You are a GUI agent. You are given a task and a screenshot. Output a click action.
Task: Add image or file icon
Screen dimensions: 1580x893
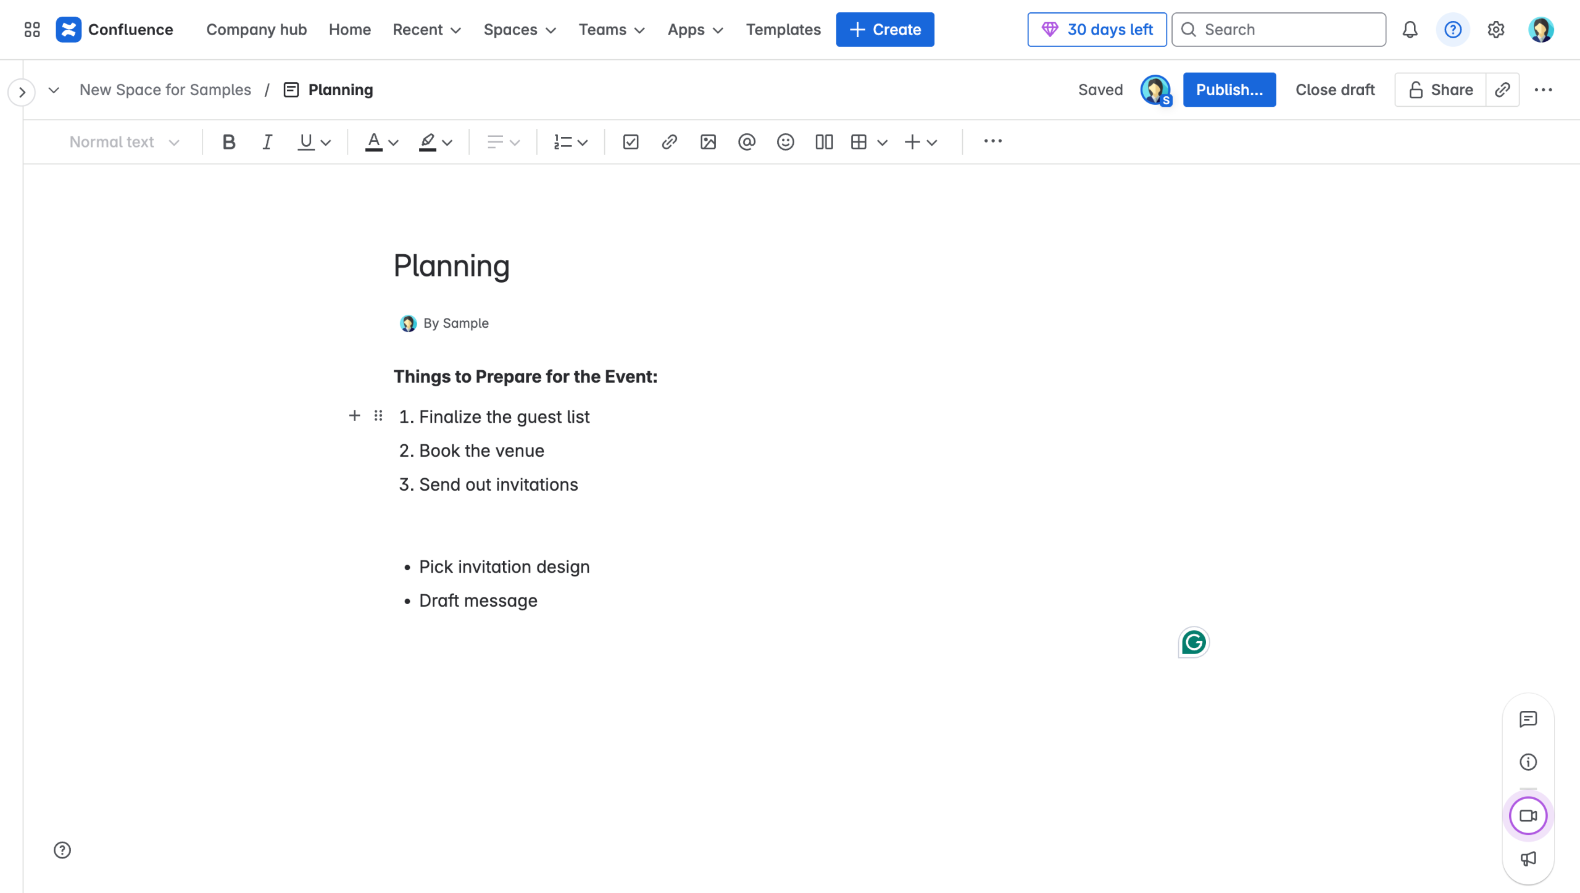click(708, 142)
